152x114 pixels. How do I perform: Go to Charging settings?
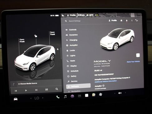click(x=72, y=40)
